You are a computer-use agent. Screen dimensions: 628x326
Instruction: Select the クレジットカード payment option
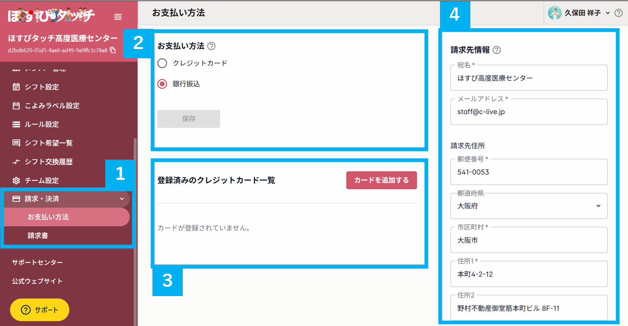tap(162, 63)
